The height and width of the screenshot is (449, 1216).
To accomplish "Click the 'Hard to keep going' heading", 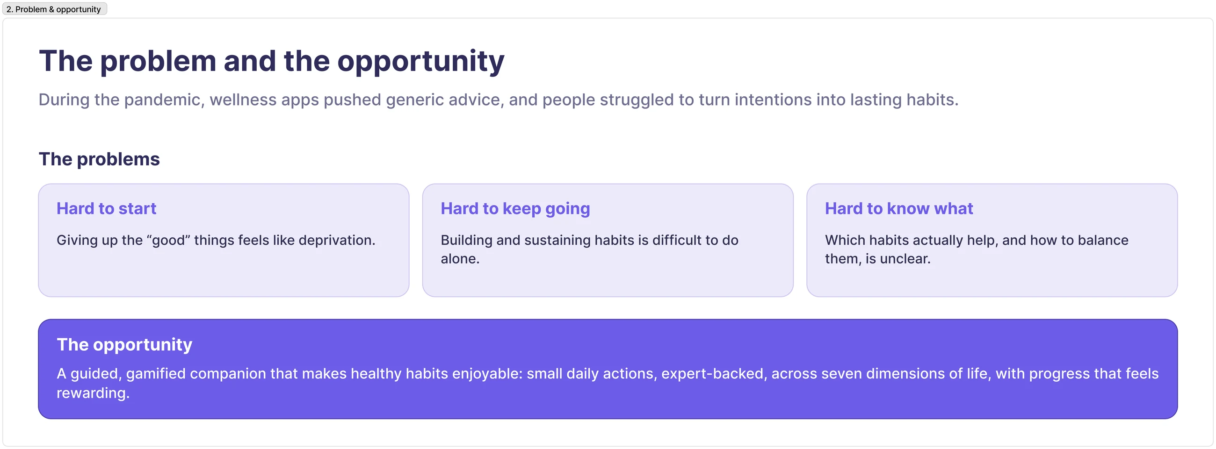I will 515,208.
